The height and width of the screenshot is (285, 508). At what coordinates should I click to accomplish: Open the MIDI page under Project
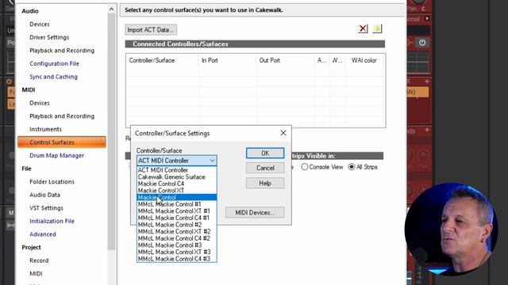pos(36,274)
